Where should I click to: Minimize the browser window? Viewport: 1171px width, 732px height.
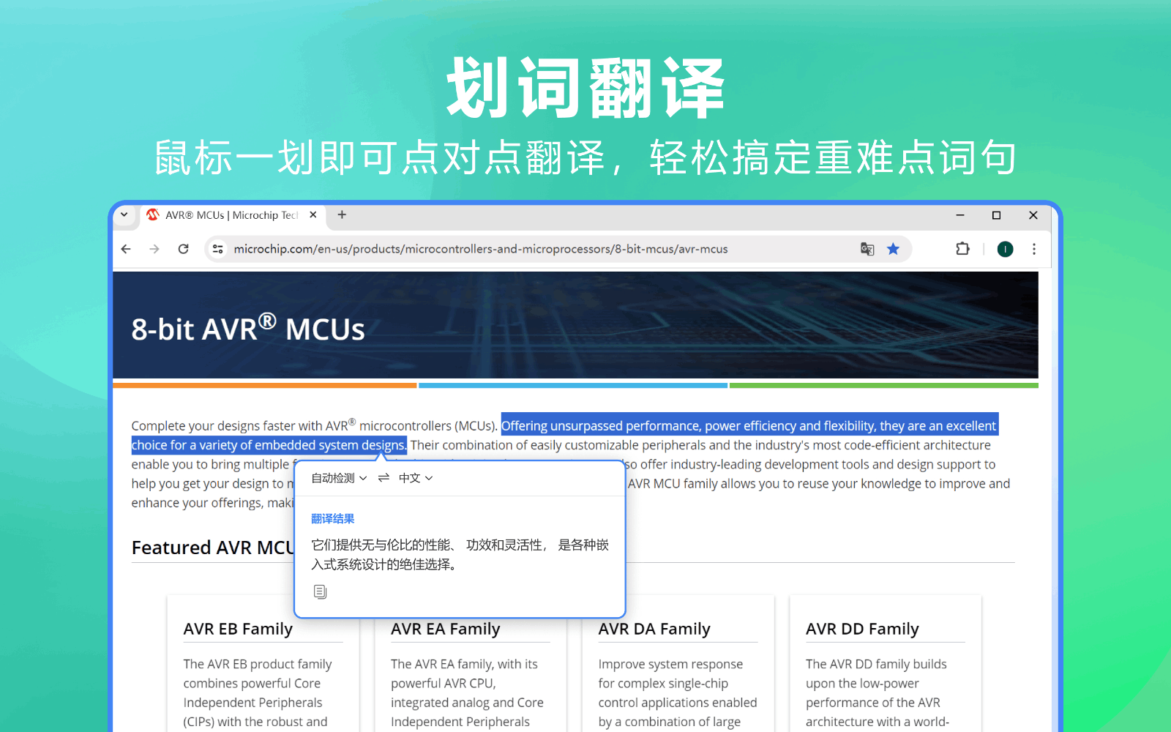[959, 214]
